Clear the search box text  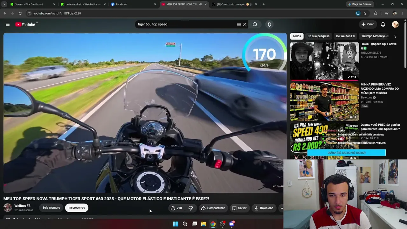tap(245, 24)
